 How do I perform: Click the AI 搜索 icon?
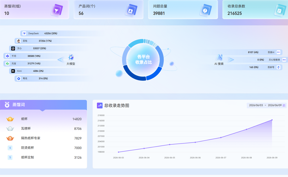pyautogui.click(x=219, y=57)
